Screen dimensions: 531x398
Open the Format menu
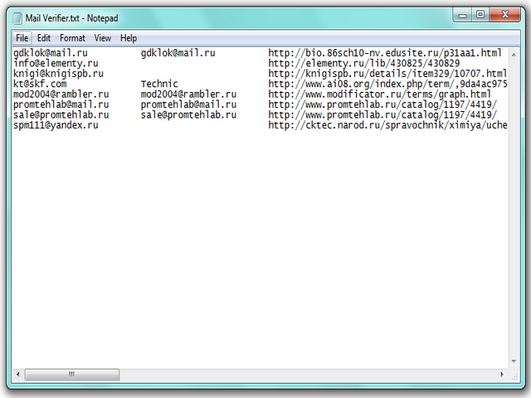(x=72, y=38)
